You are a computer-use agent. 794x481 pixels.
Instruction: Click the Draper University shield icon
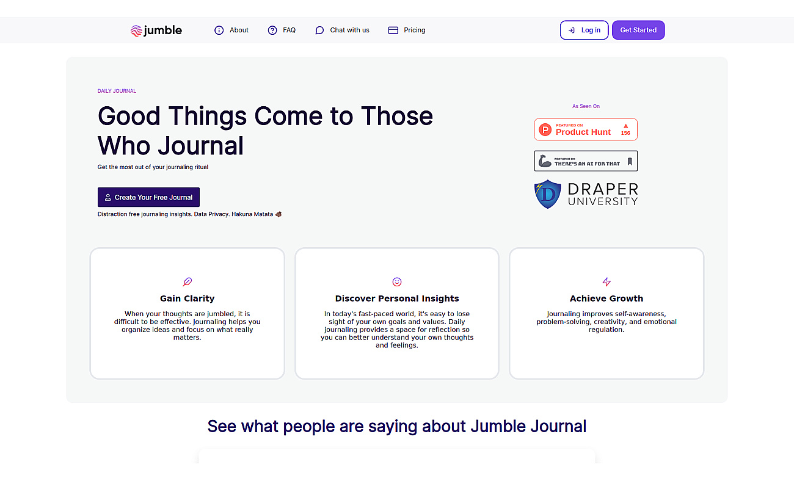[x=547, y=194]
